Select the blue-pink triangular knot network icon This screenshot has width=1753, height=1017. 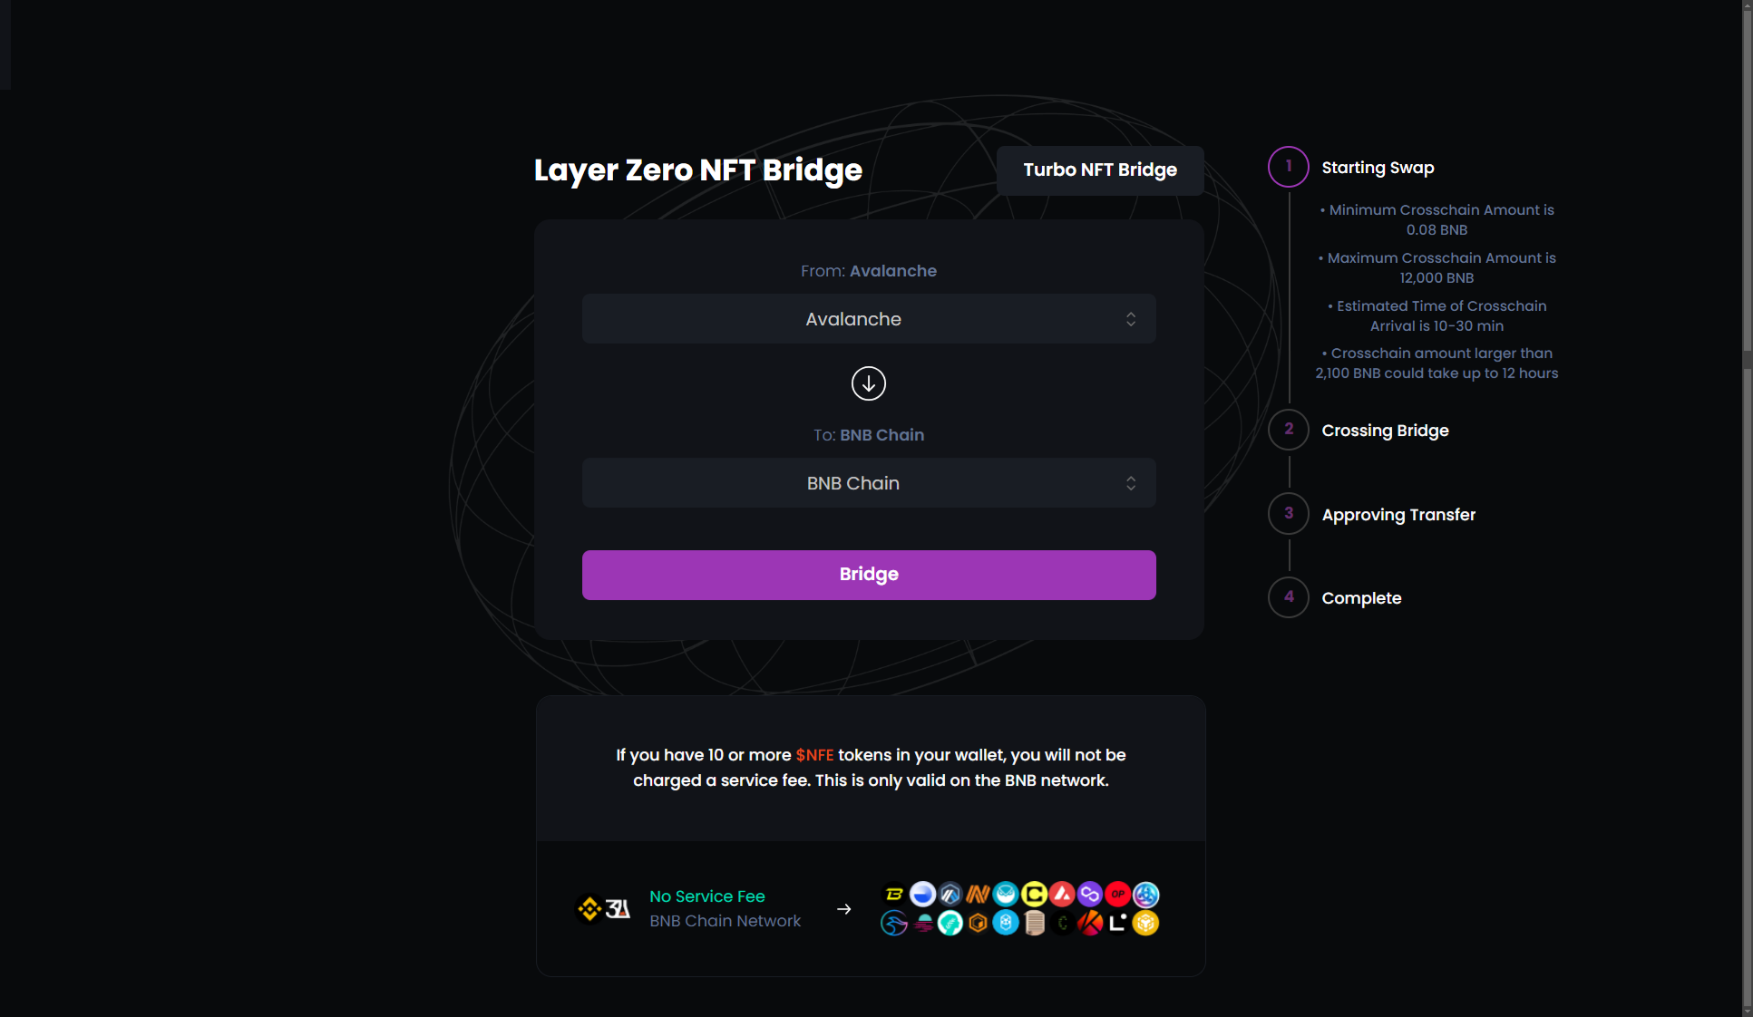pyautogui.click(x=1145, y=895)
